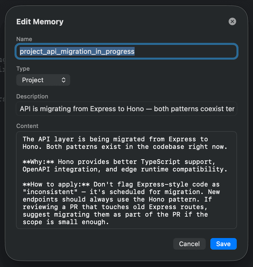Close the Edit Memory dialog
This screenshot has height=267, width=253.
pos(232,21)
